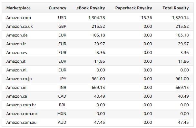The image size is (196, 128).
Task: Select the Amazon.com.au marketplace name
Action: click(x=21, y=123)
